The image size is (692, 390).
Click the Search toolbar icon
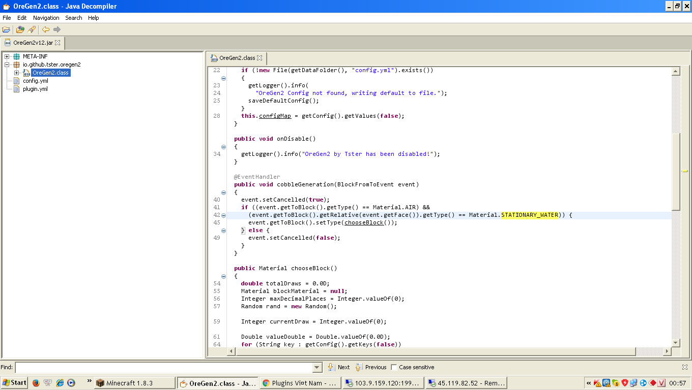tap(32, 29)
